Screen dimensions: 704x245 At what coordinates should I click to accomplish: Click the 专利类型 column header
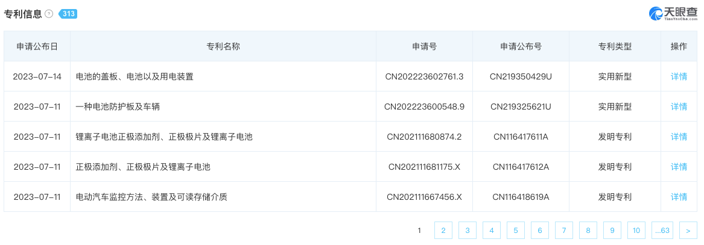[x=615, y=46]
